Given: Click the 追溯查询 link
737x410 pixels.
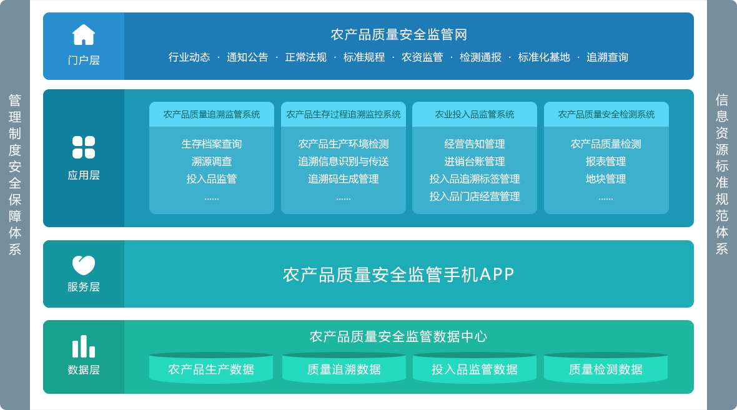Looking at the screenshot, I should 607,57.
